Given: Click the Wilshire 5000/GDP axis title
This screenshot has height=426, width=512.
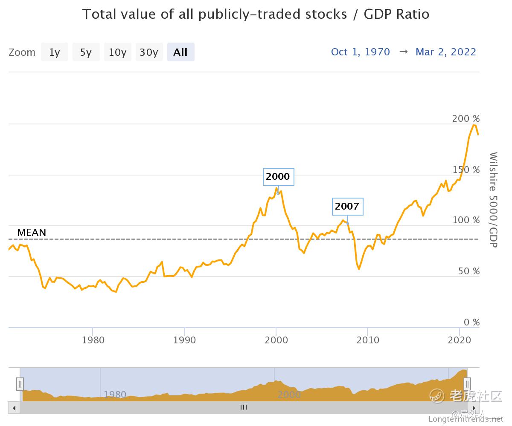Looking at the screenshot, I should 493,200.
